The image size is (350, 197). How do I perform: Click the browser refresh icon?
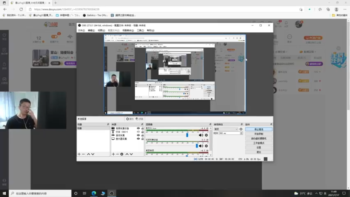(x=21, y=9)
